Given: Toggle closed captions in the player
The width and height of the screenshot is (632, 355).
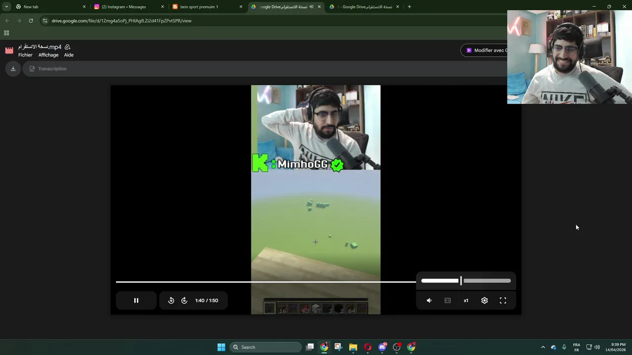Looking at the screenshot, I should (x=447, y=300).
